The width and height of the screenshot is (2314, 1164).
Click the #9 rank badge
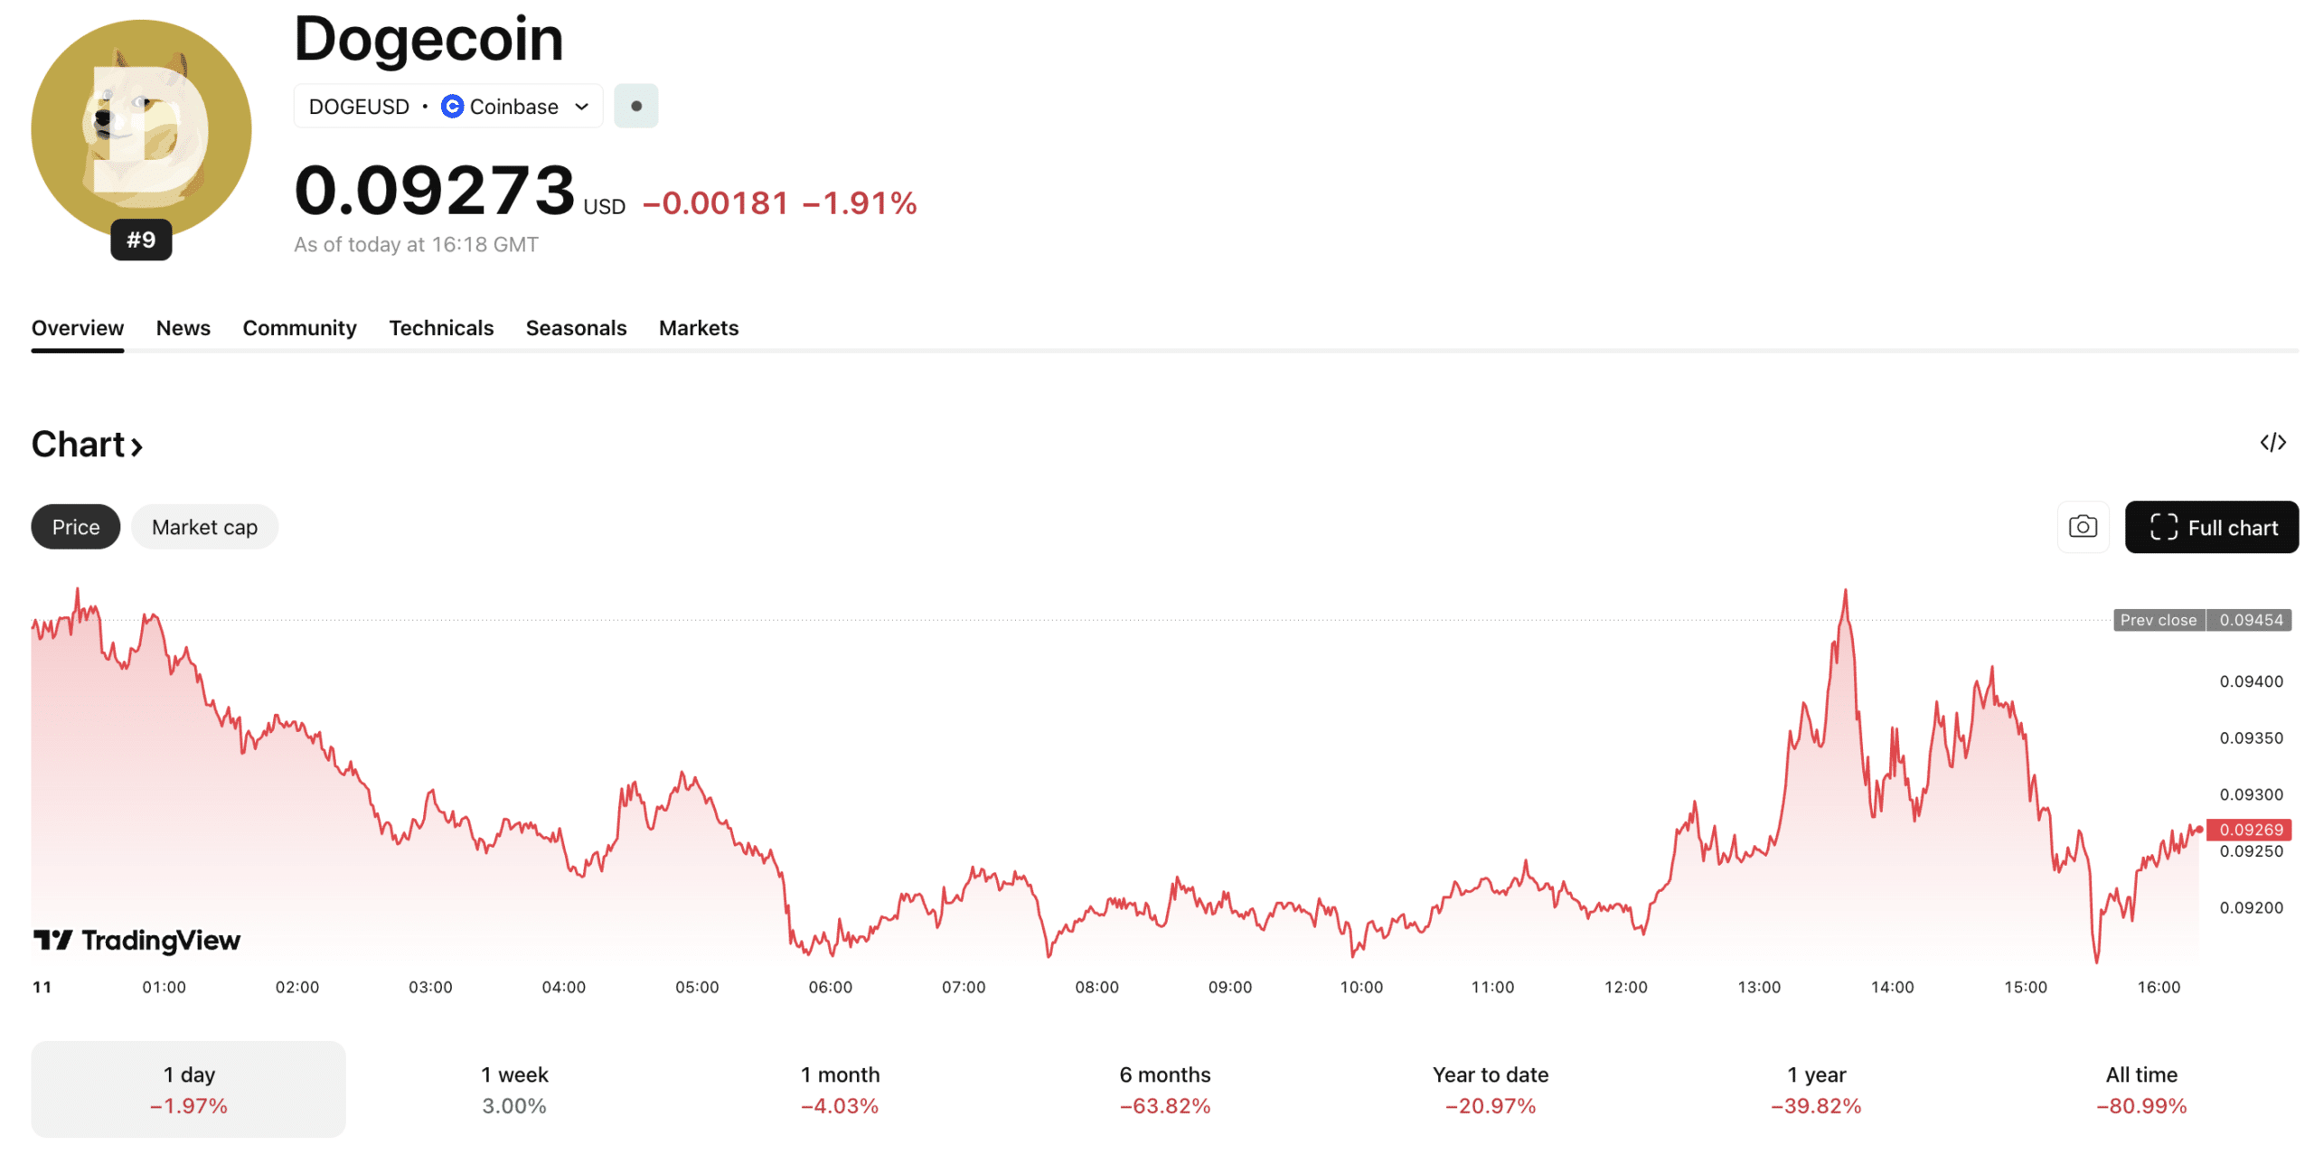pos(141,240)
